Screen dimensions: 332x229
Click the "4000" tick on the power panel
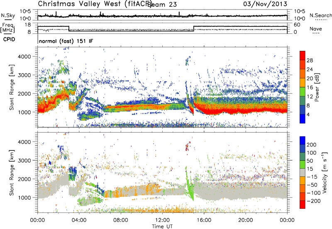point(24,57)
